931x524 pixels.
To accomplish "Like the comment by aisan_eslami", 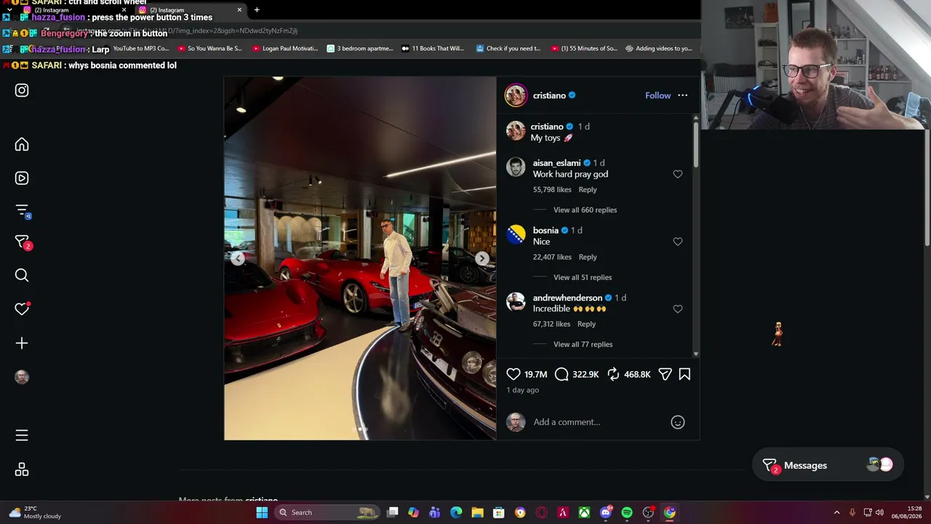I will point(678,174).
